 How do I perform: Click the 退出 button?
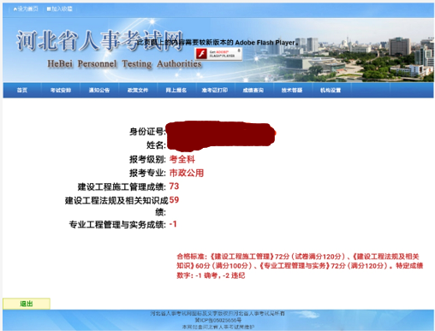click(27, 304)
